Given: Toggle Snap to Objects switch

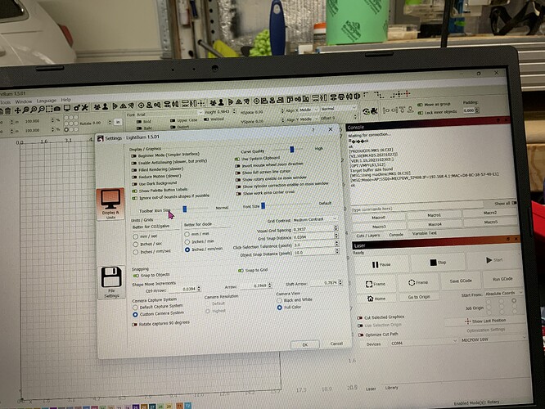Looking at the screenshot, I should (136, 276).
